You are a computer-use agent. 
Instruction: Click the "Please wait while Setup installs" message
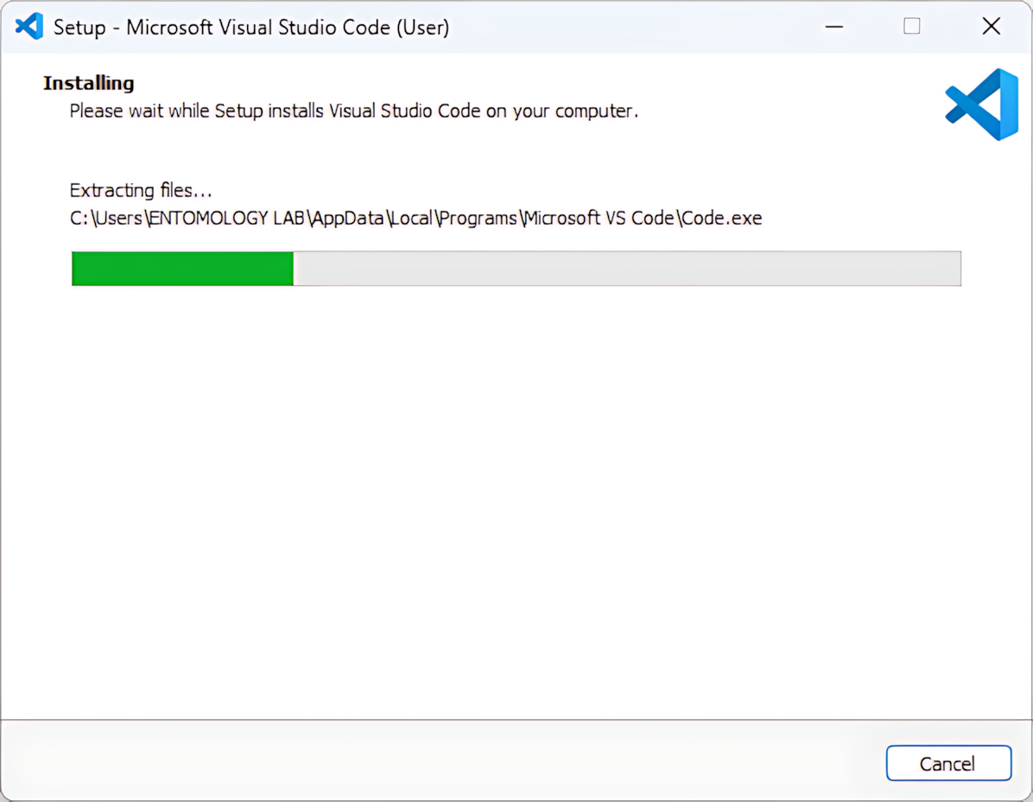click(x=353, y=111)
